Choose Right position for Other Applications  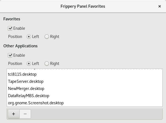(x=47, y=64)
